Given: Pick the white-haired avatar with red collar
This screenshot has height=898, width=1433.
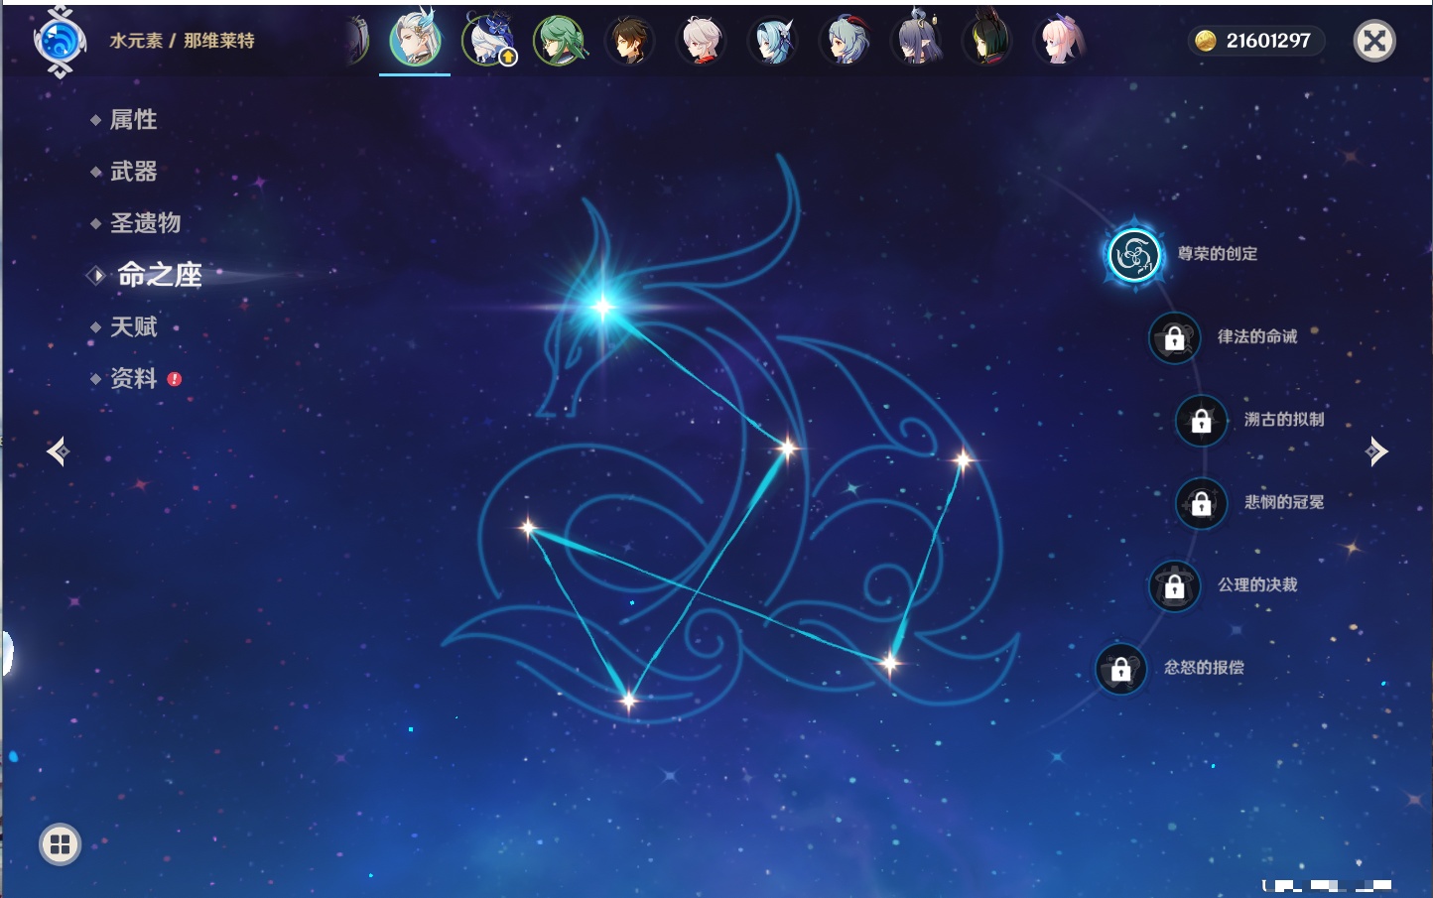Looking at the screenshot, I should (x=702, y=41).
